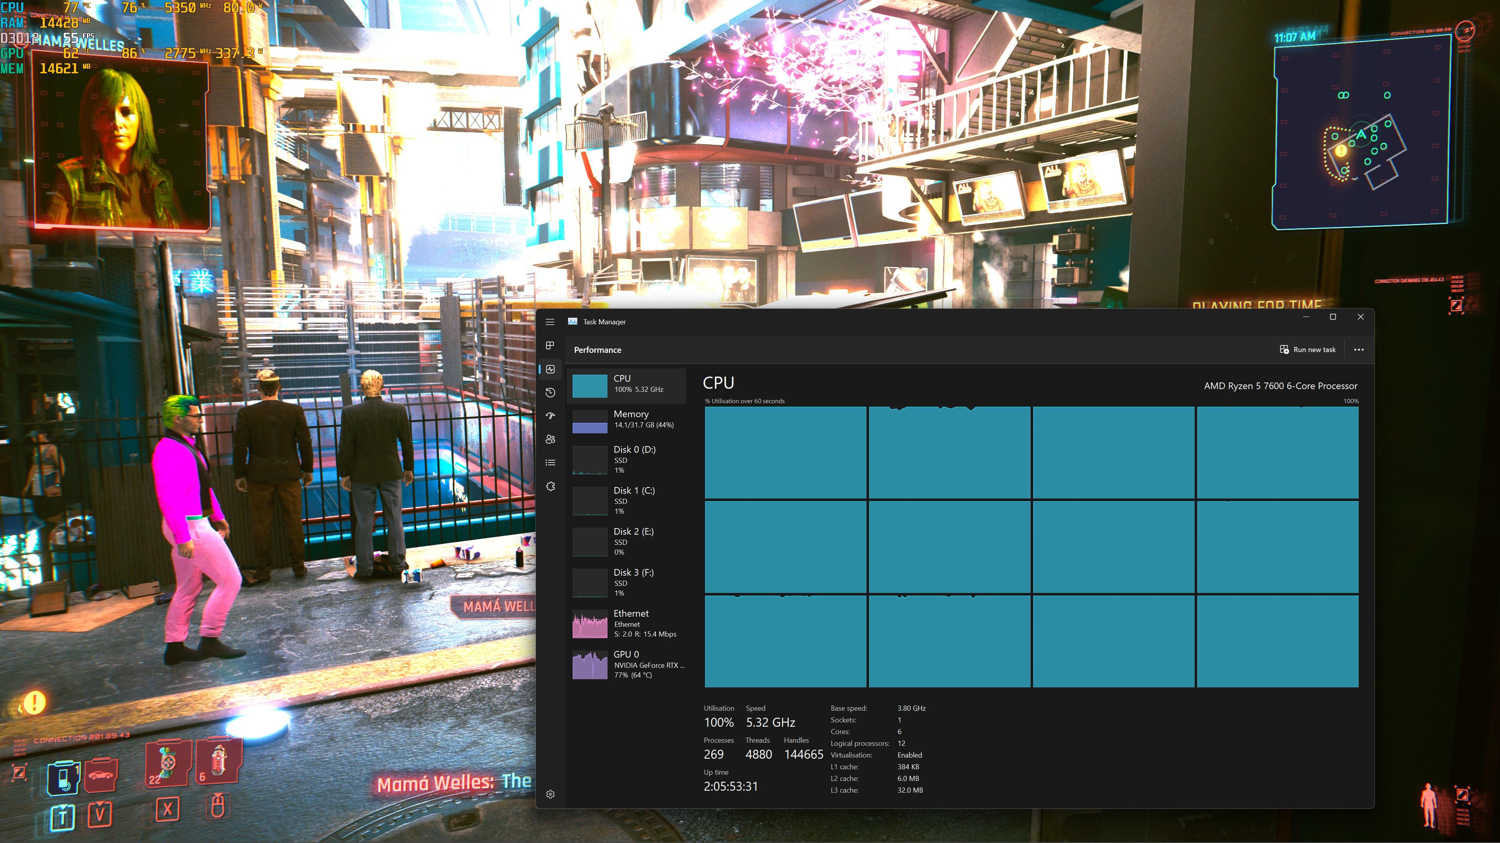Open Task Manager hamburger navigation menu
Image resolution: width=1500 pixels, height=843 pixels.
[x=550, y=322]
